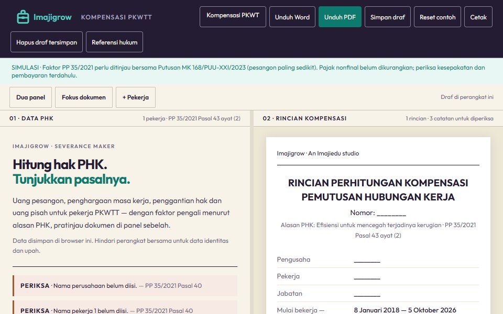This screenshot has width=503, height=314.
Task: Click 'Data disimpan di browser ini' privacy note
Action: (121, 246)
